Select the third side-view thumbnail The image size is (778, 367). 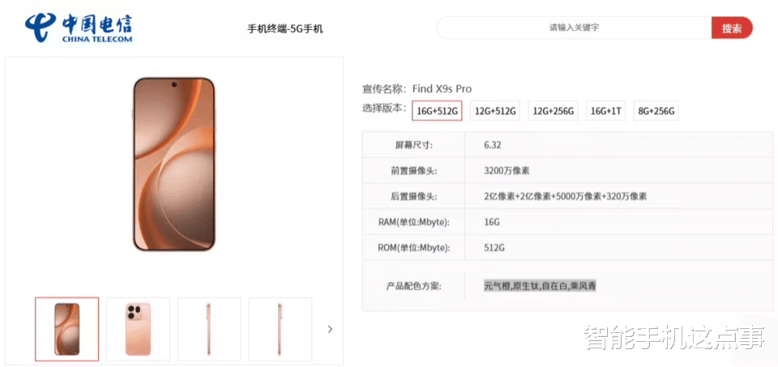(x=209, y=329)
